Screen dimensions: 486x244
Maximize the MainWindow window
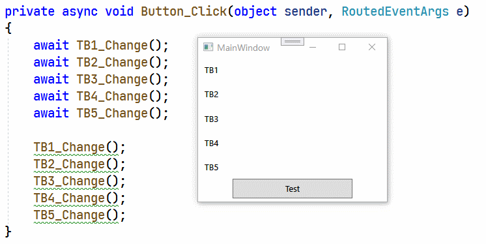tap(342, 47)
